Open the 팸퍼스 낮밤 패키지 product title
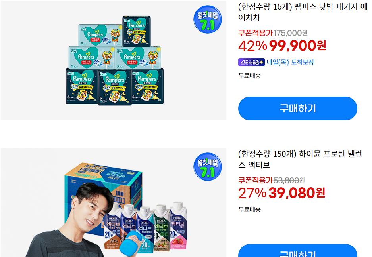This screenshot has height=257, width=372. tap(303, 12)
